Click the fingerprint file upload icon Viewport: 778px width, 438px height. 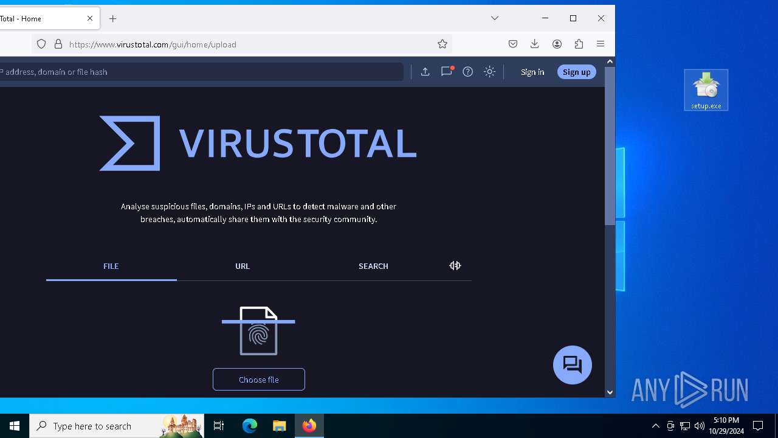coord(258,330)
